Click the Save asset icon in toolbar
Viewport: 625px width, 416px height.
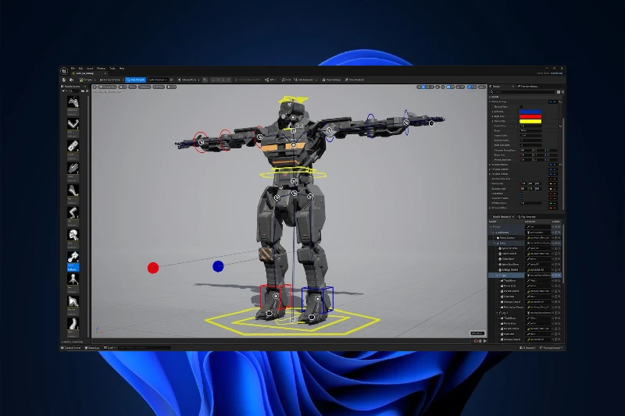tap(66, 80)
